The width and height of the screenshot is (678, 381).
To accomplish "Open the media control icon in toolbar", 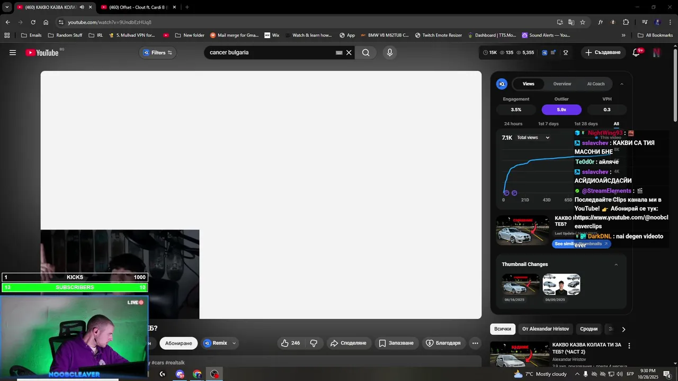I will point(645,22).
